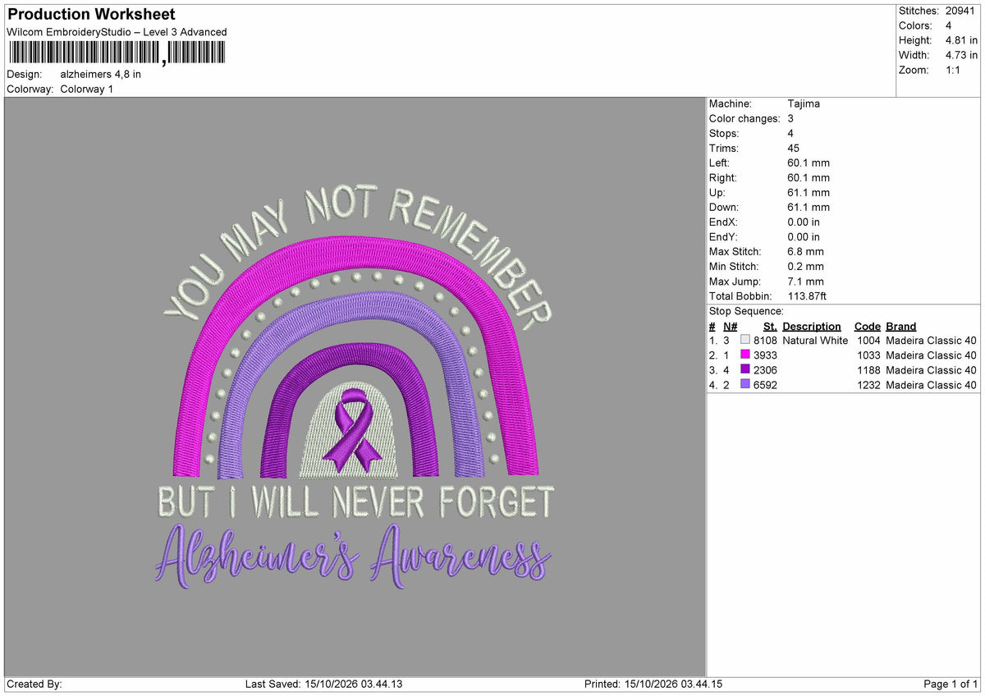Click the 'Code' column header
The height and width of the screenshot is (696, 985).
(x=867, y=326)
